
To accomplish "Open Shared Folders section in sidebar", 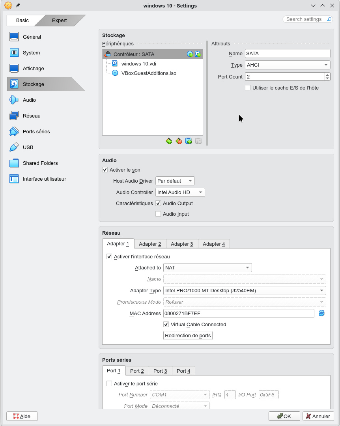I will click(40, 163).
